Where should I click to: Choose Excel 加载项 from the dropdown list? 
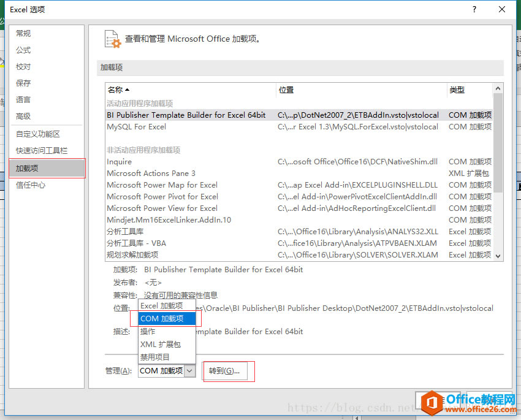coord(167,306)
